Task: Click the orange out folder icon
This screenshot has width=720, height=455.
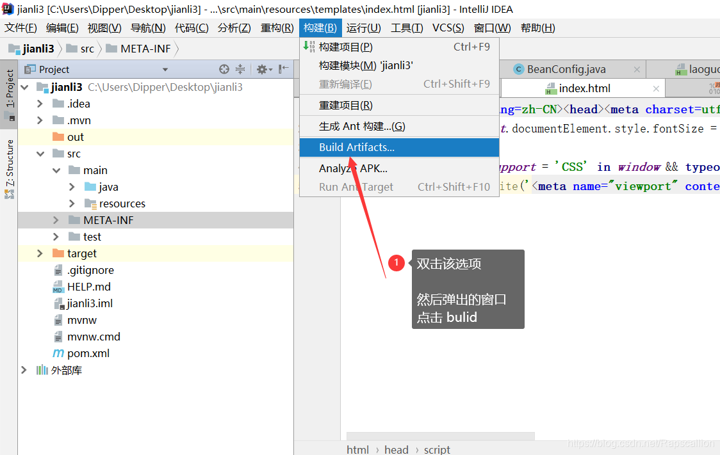Action: [58, 137]
